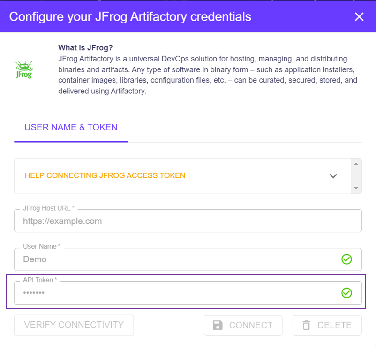Select the User Name & Token tab

pyautogui.click(x=71, y=127)
